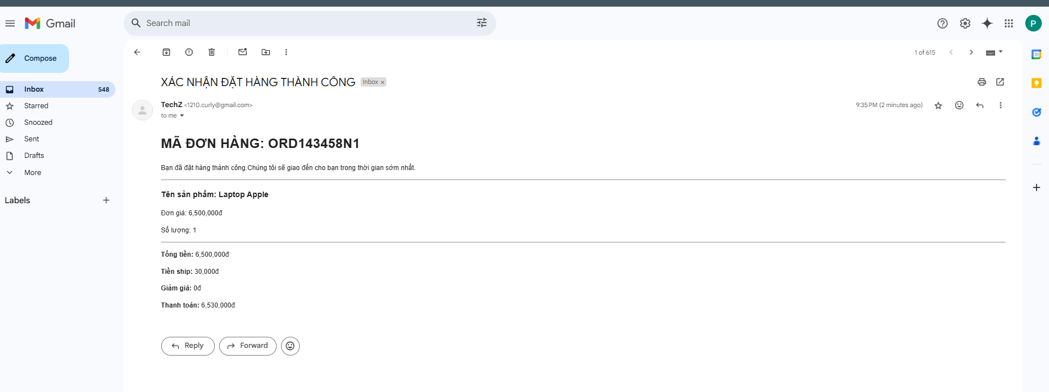
Task: Click the email subject heading
Action: 258,82
